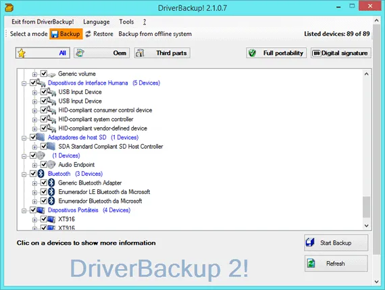Click the Digital signature button
Viewport: 385px width, 290px height.
point(341,53)
